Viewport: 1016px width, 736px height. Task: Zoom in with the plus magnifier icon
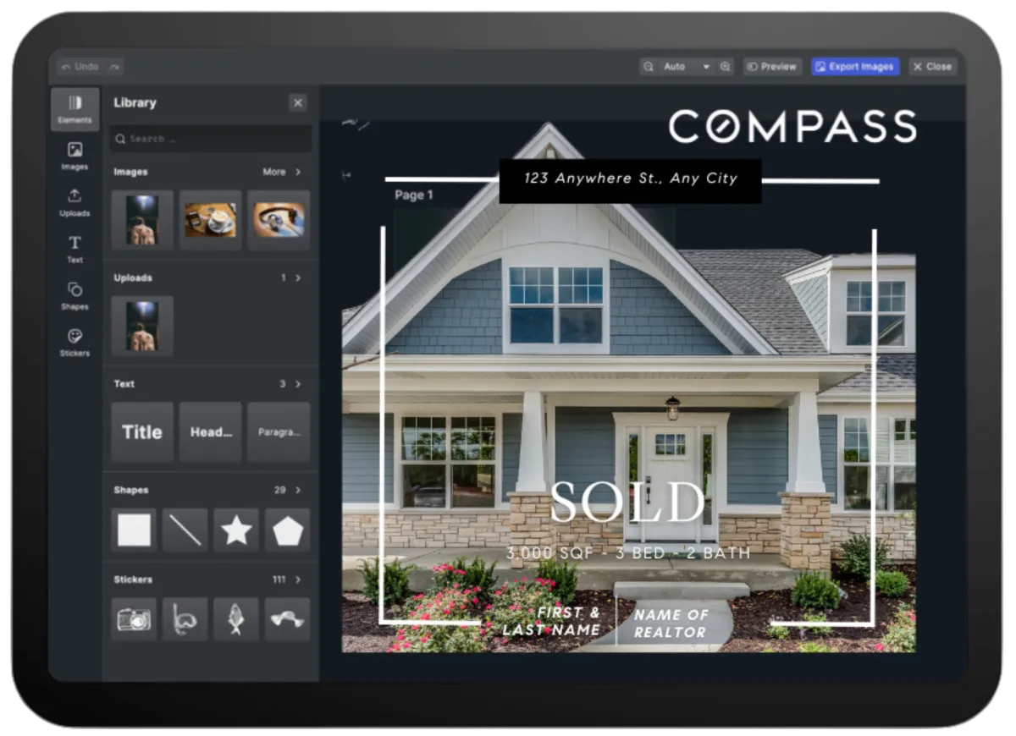click(726, 66)
